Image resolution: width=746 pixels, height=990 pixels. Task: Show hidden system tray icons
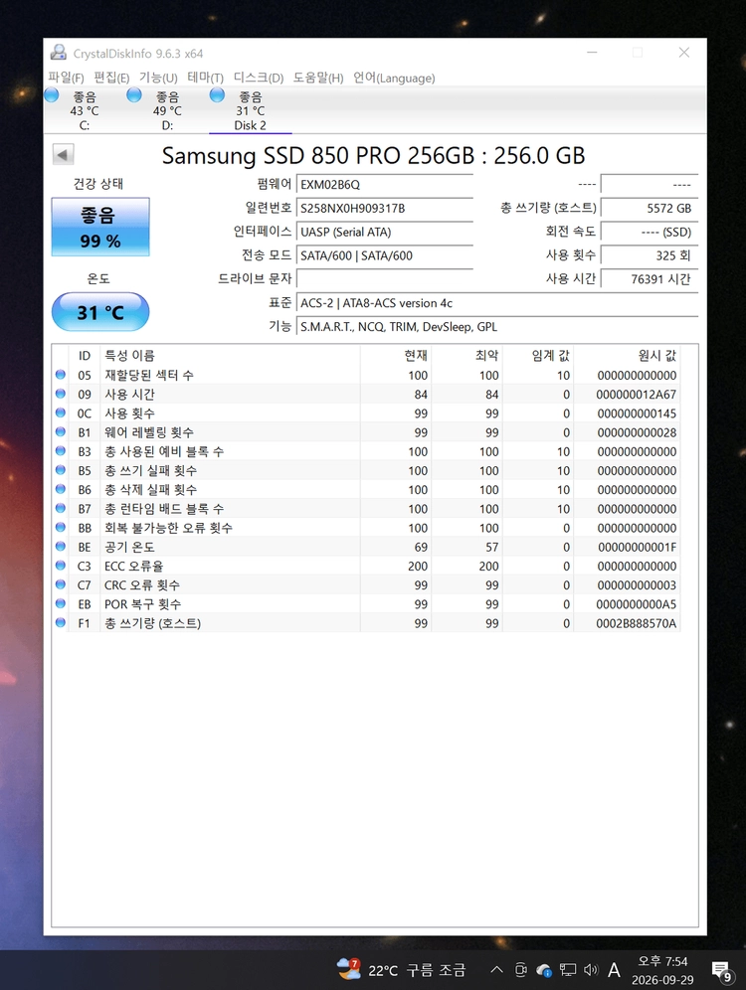click(x=497, y=970)
